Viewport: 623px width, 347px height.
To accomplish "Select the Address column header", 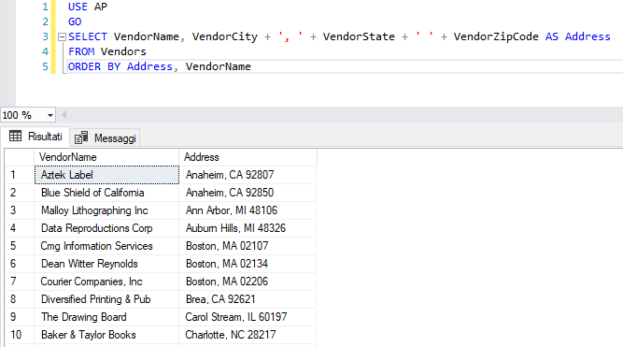I will [x=248, y=157].
